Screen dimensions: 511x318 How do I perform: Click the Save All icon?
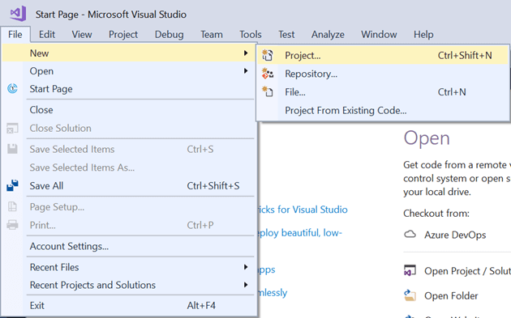click(x=12, y=185)
